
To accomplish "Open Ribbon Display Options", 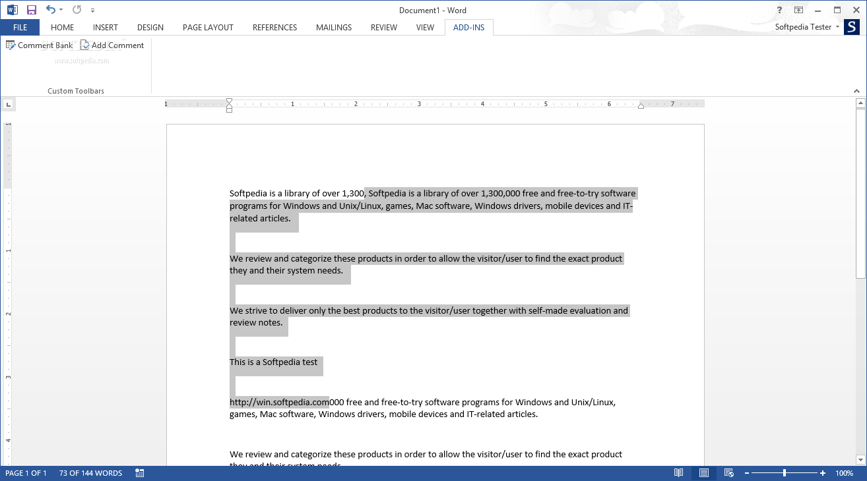I will (x=798, y=10).
